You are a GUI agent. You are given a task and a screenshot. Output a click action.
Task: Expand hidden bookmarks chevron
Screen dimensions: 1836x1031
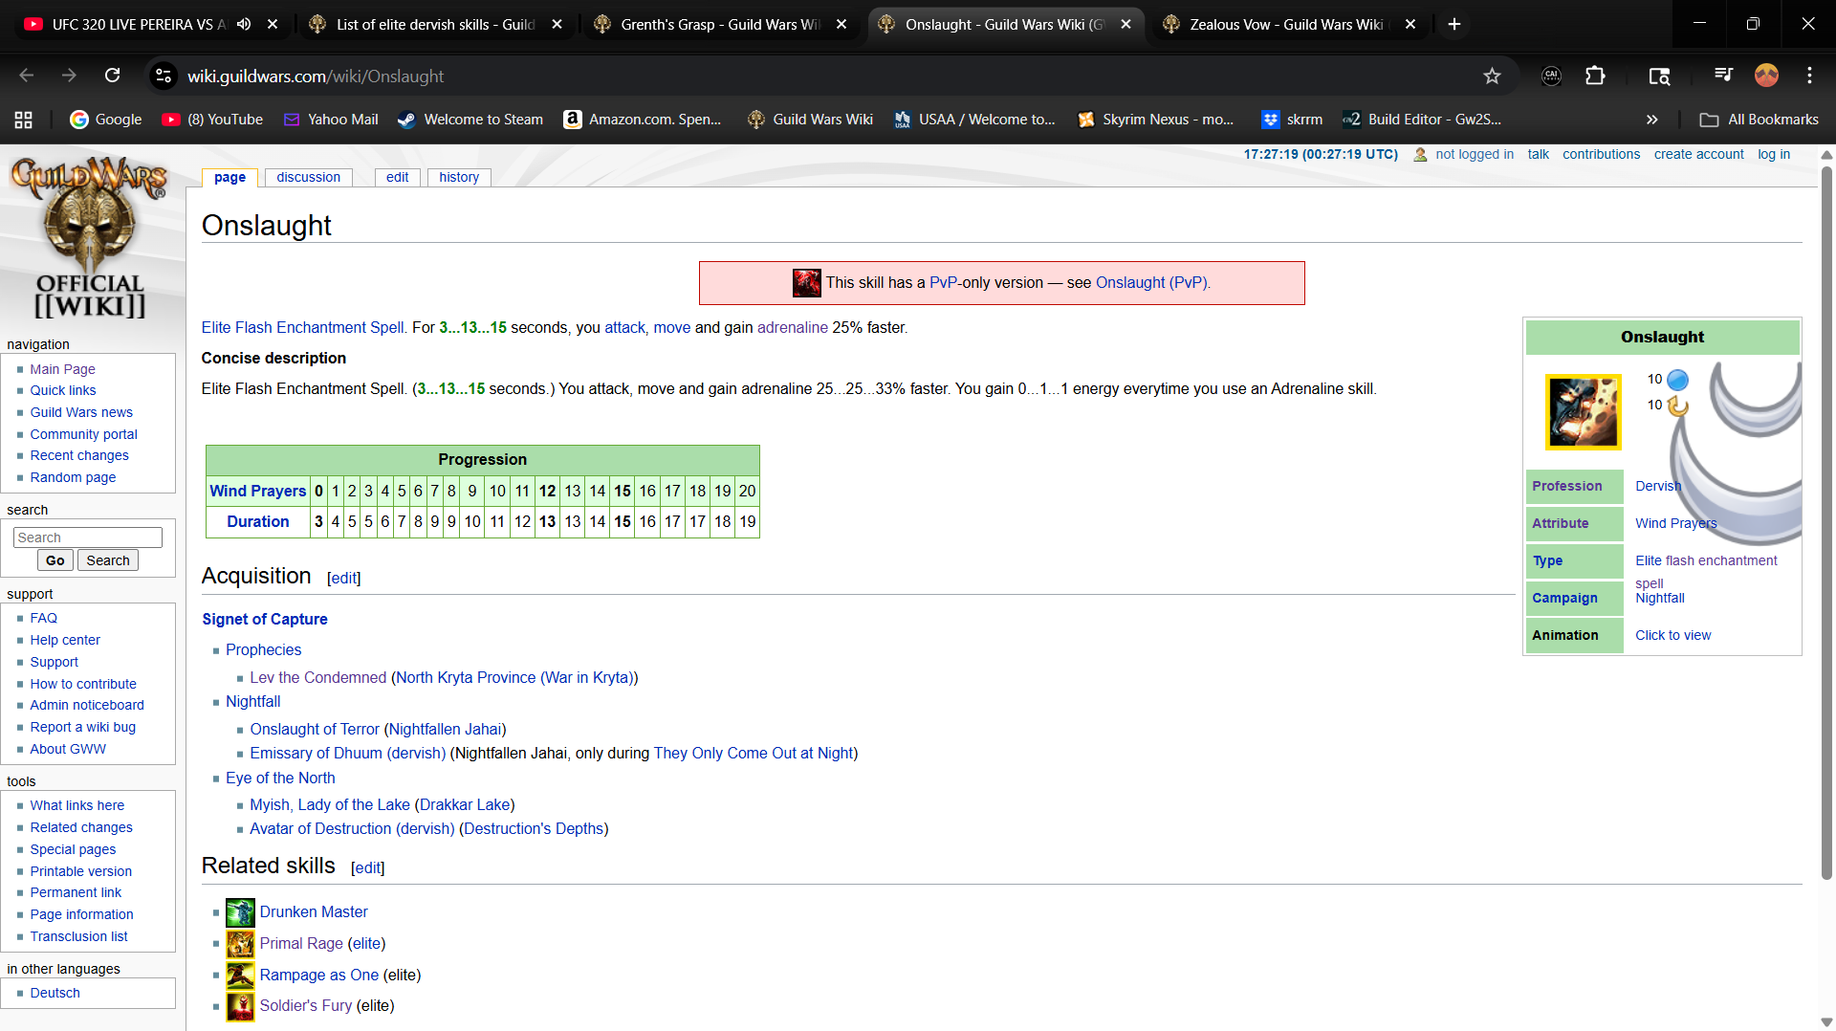tap(1651, 120)
